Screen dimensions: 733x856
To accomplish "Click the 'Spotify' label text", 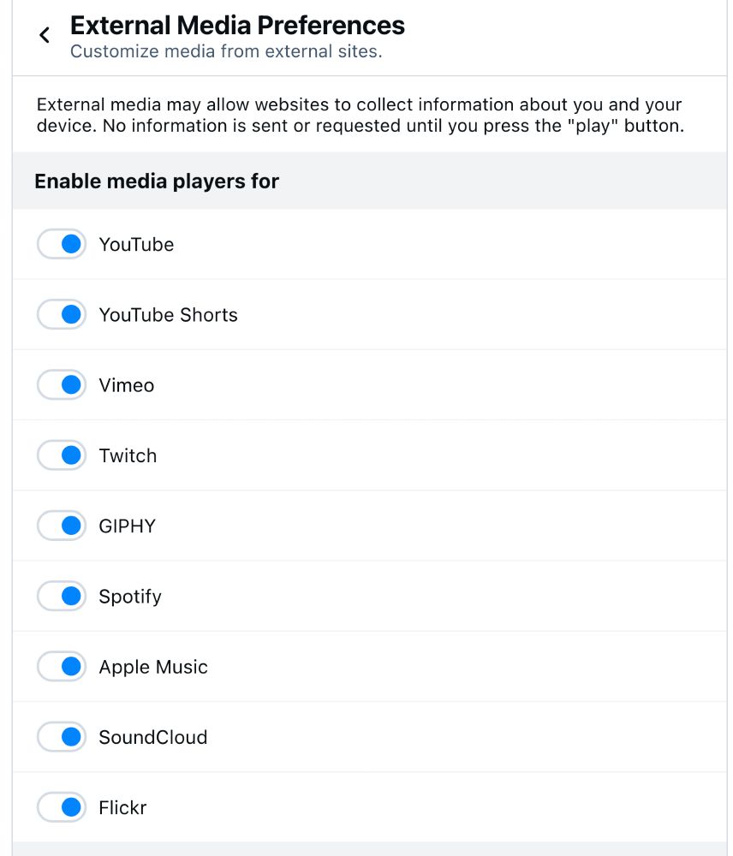I will coord(130,597).
